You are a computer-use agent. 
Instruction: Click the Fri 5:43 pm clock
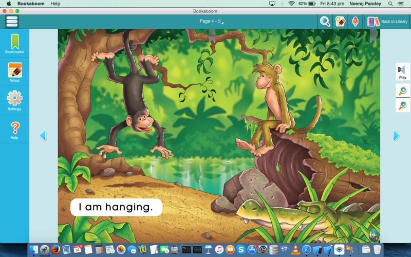pyautogui.click(x=332, y=4)
